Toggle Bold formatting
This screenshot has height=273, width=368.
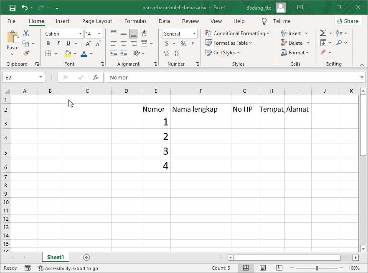point(48,43)
